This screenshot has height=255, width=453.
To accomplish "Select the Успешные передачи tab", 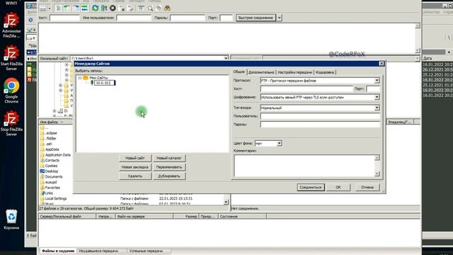I will pos(146,251).
